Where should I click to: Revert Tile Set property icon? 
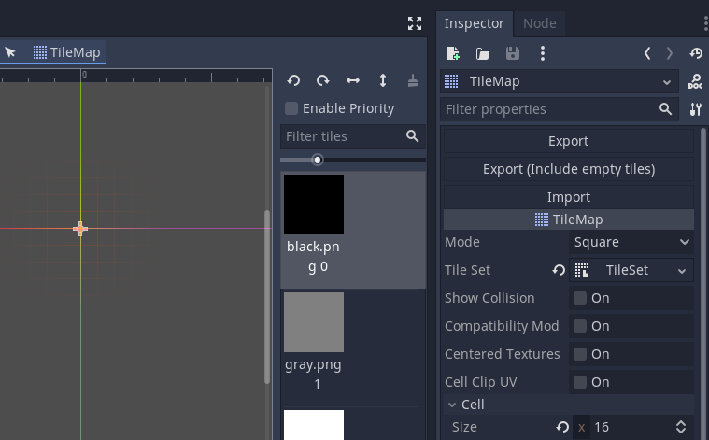559,270
